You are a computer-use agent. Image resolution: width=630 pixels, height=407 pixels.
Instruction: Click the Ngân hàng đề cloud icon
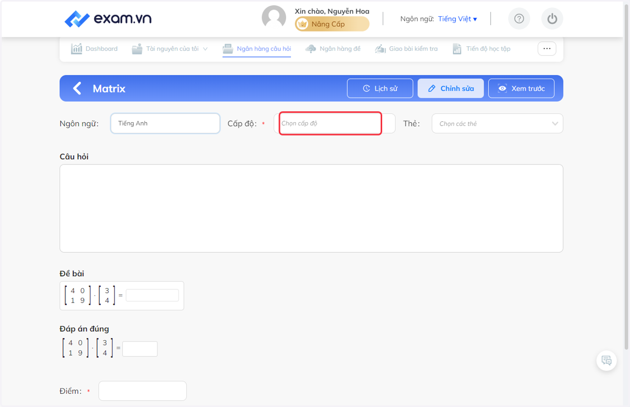[311, 49]
